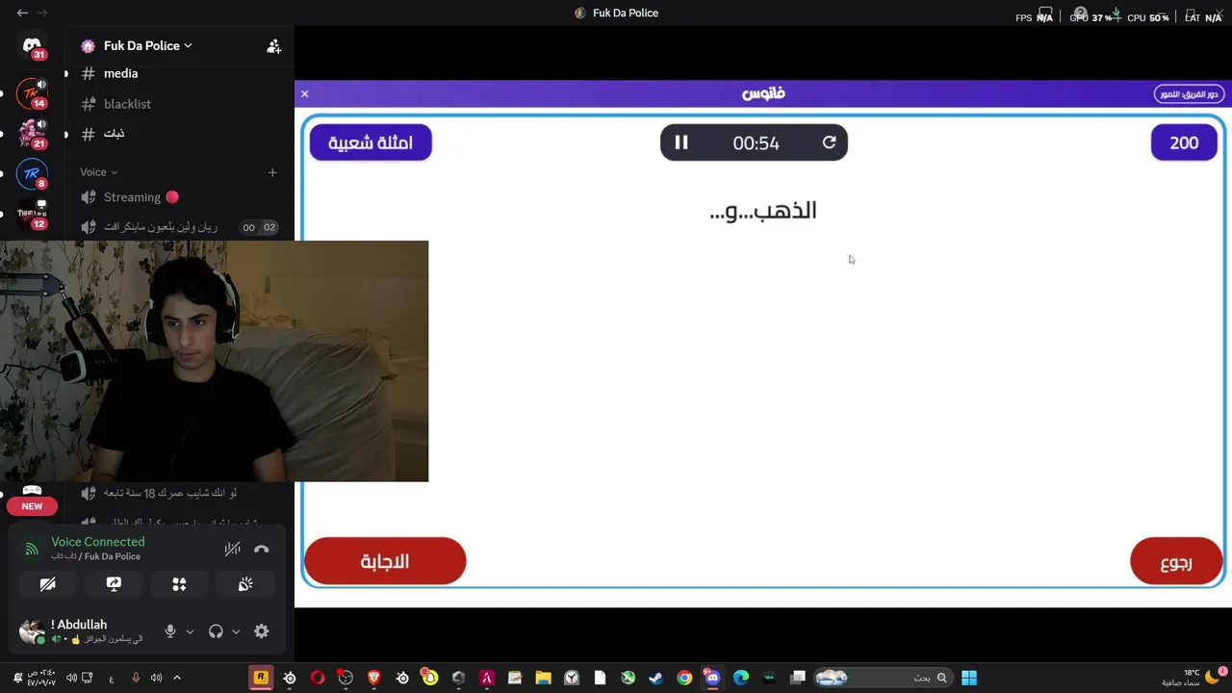The width and height of the screenshot is (1232, 693).
Task: Open server icon with 21 badge
Action: (32, 132)
